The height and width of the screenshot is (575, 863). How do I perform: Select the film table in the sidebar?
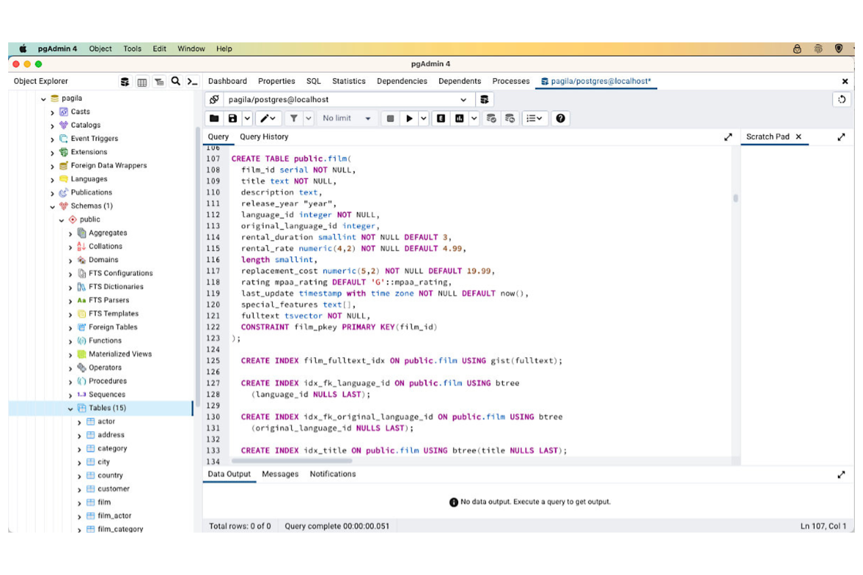(x=104, y=502)
